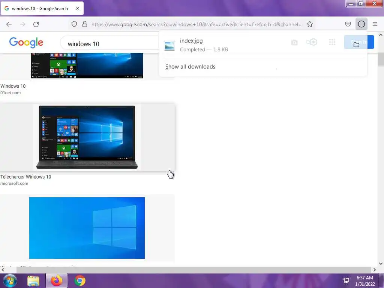This screenshot has width=384, height=288.
Task: Click the index.jpg file thumbnail icon
Action: point(169,46)
